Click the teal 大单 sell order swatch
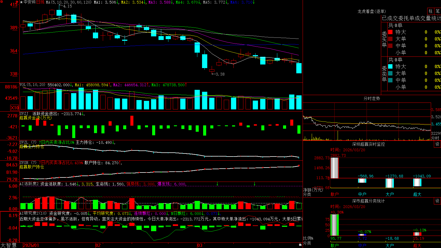 tap(390, 73)
